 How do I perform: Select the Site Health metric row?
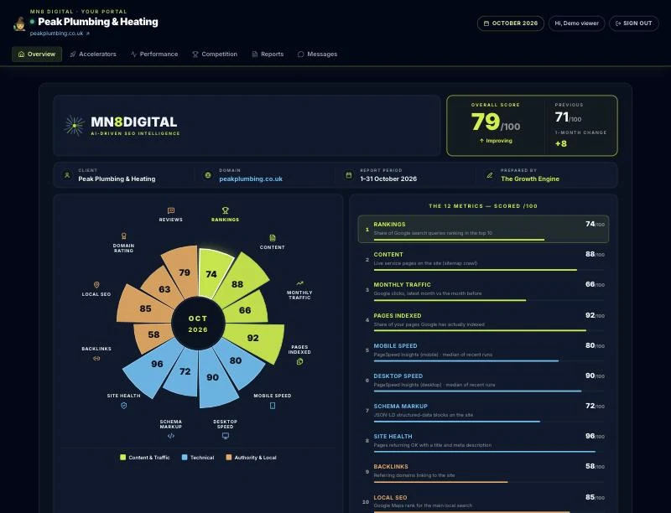tap(483, 442)
